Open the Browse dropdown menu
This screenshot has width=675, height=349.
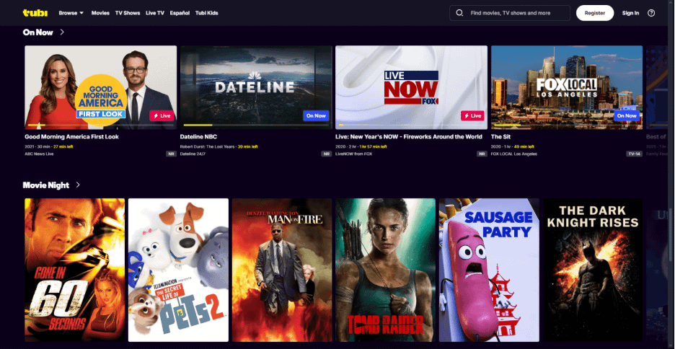(x=71, y=13)
